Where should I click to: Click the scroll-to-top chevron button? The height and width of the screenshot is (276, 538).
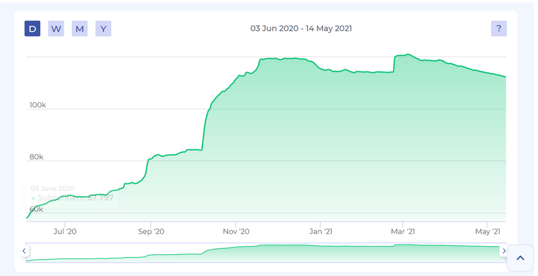pyautogui.click(x=520, y=258)
